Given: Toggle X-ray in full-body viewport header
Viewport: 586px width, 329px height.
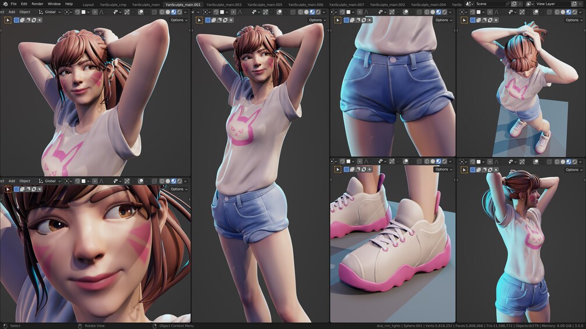Looking at the screenshot, I should click(293, 12).
